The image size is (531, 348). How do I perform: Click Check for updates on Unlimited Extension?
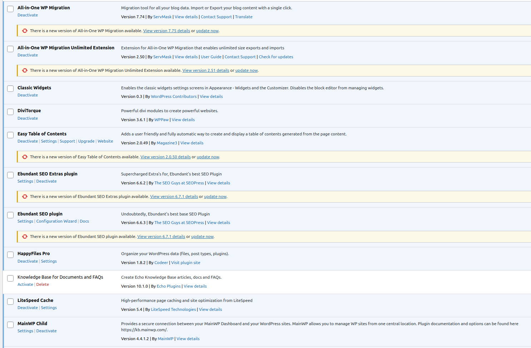(x=276, y=57)
